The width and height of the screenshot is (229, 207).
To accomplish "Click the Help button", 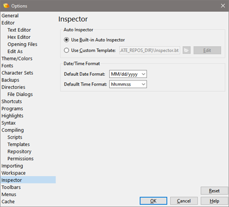I will [214, 201].
